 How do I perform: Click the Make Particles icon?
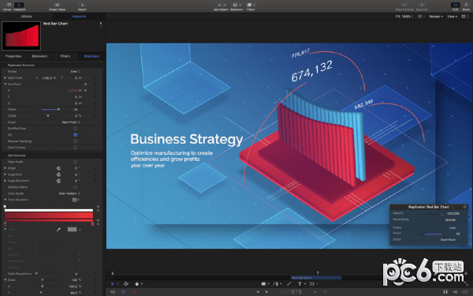404,5
